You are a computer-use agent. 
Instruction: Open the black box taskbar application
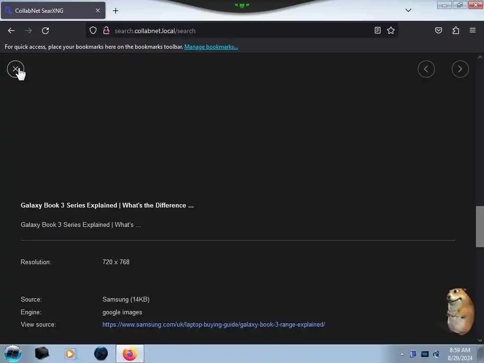[42, 354]
